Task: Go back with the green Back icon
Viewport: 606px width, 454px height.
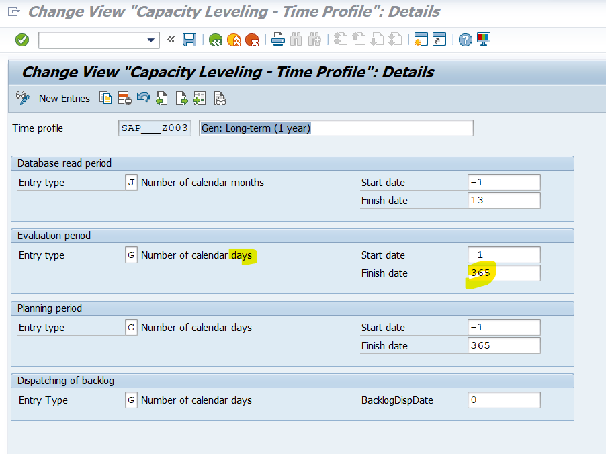Action: (215, 40)
